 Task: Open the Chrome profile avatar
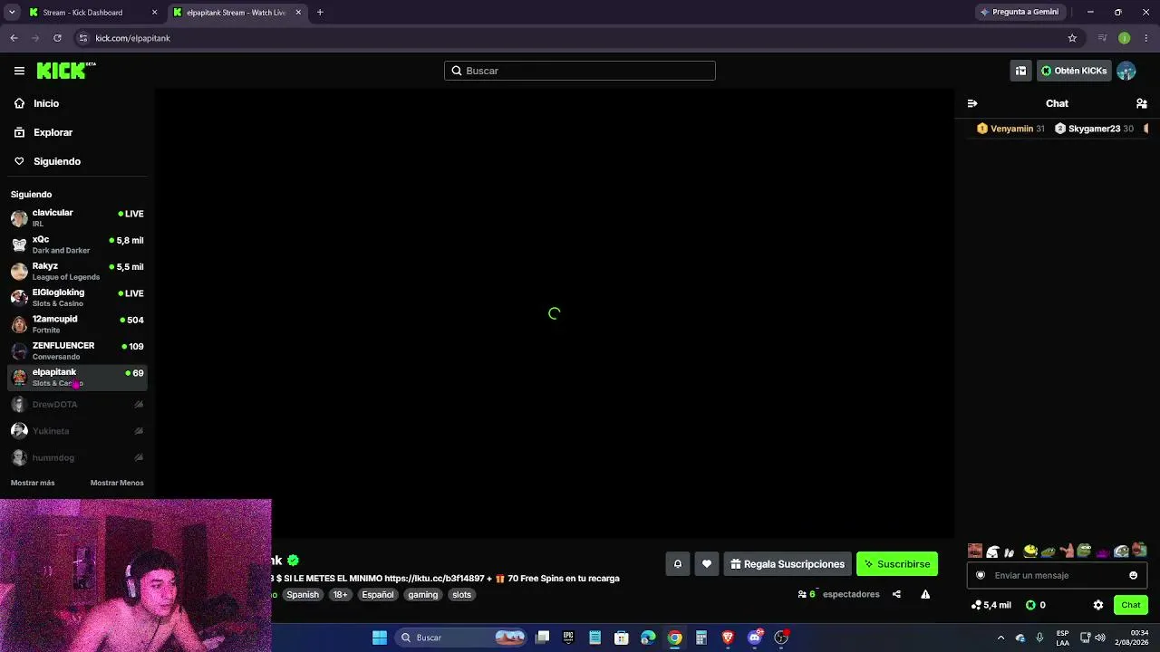[1124, 38]
